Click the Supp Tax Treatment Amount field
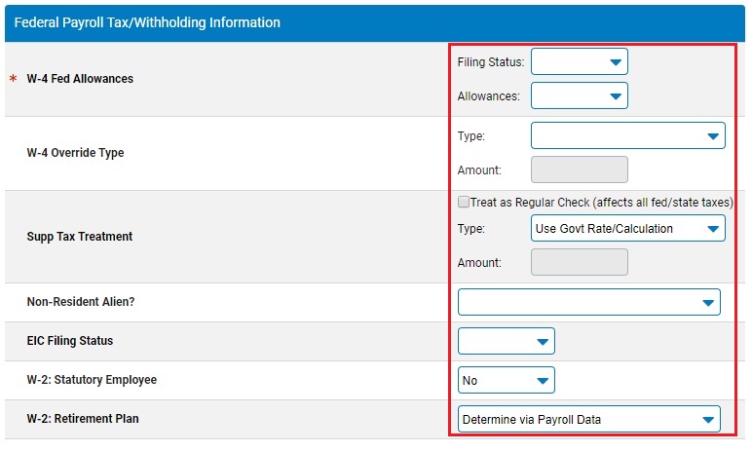The width and height of the screenshot is (752, 452). pos(579,262)
